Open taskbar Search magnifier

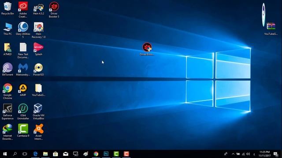[x=15, y=154]
